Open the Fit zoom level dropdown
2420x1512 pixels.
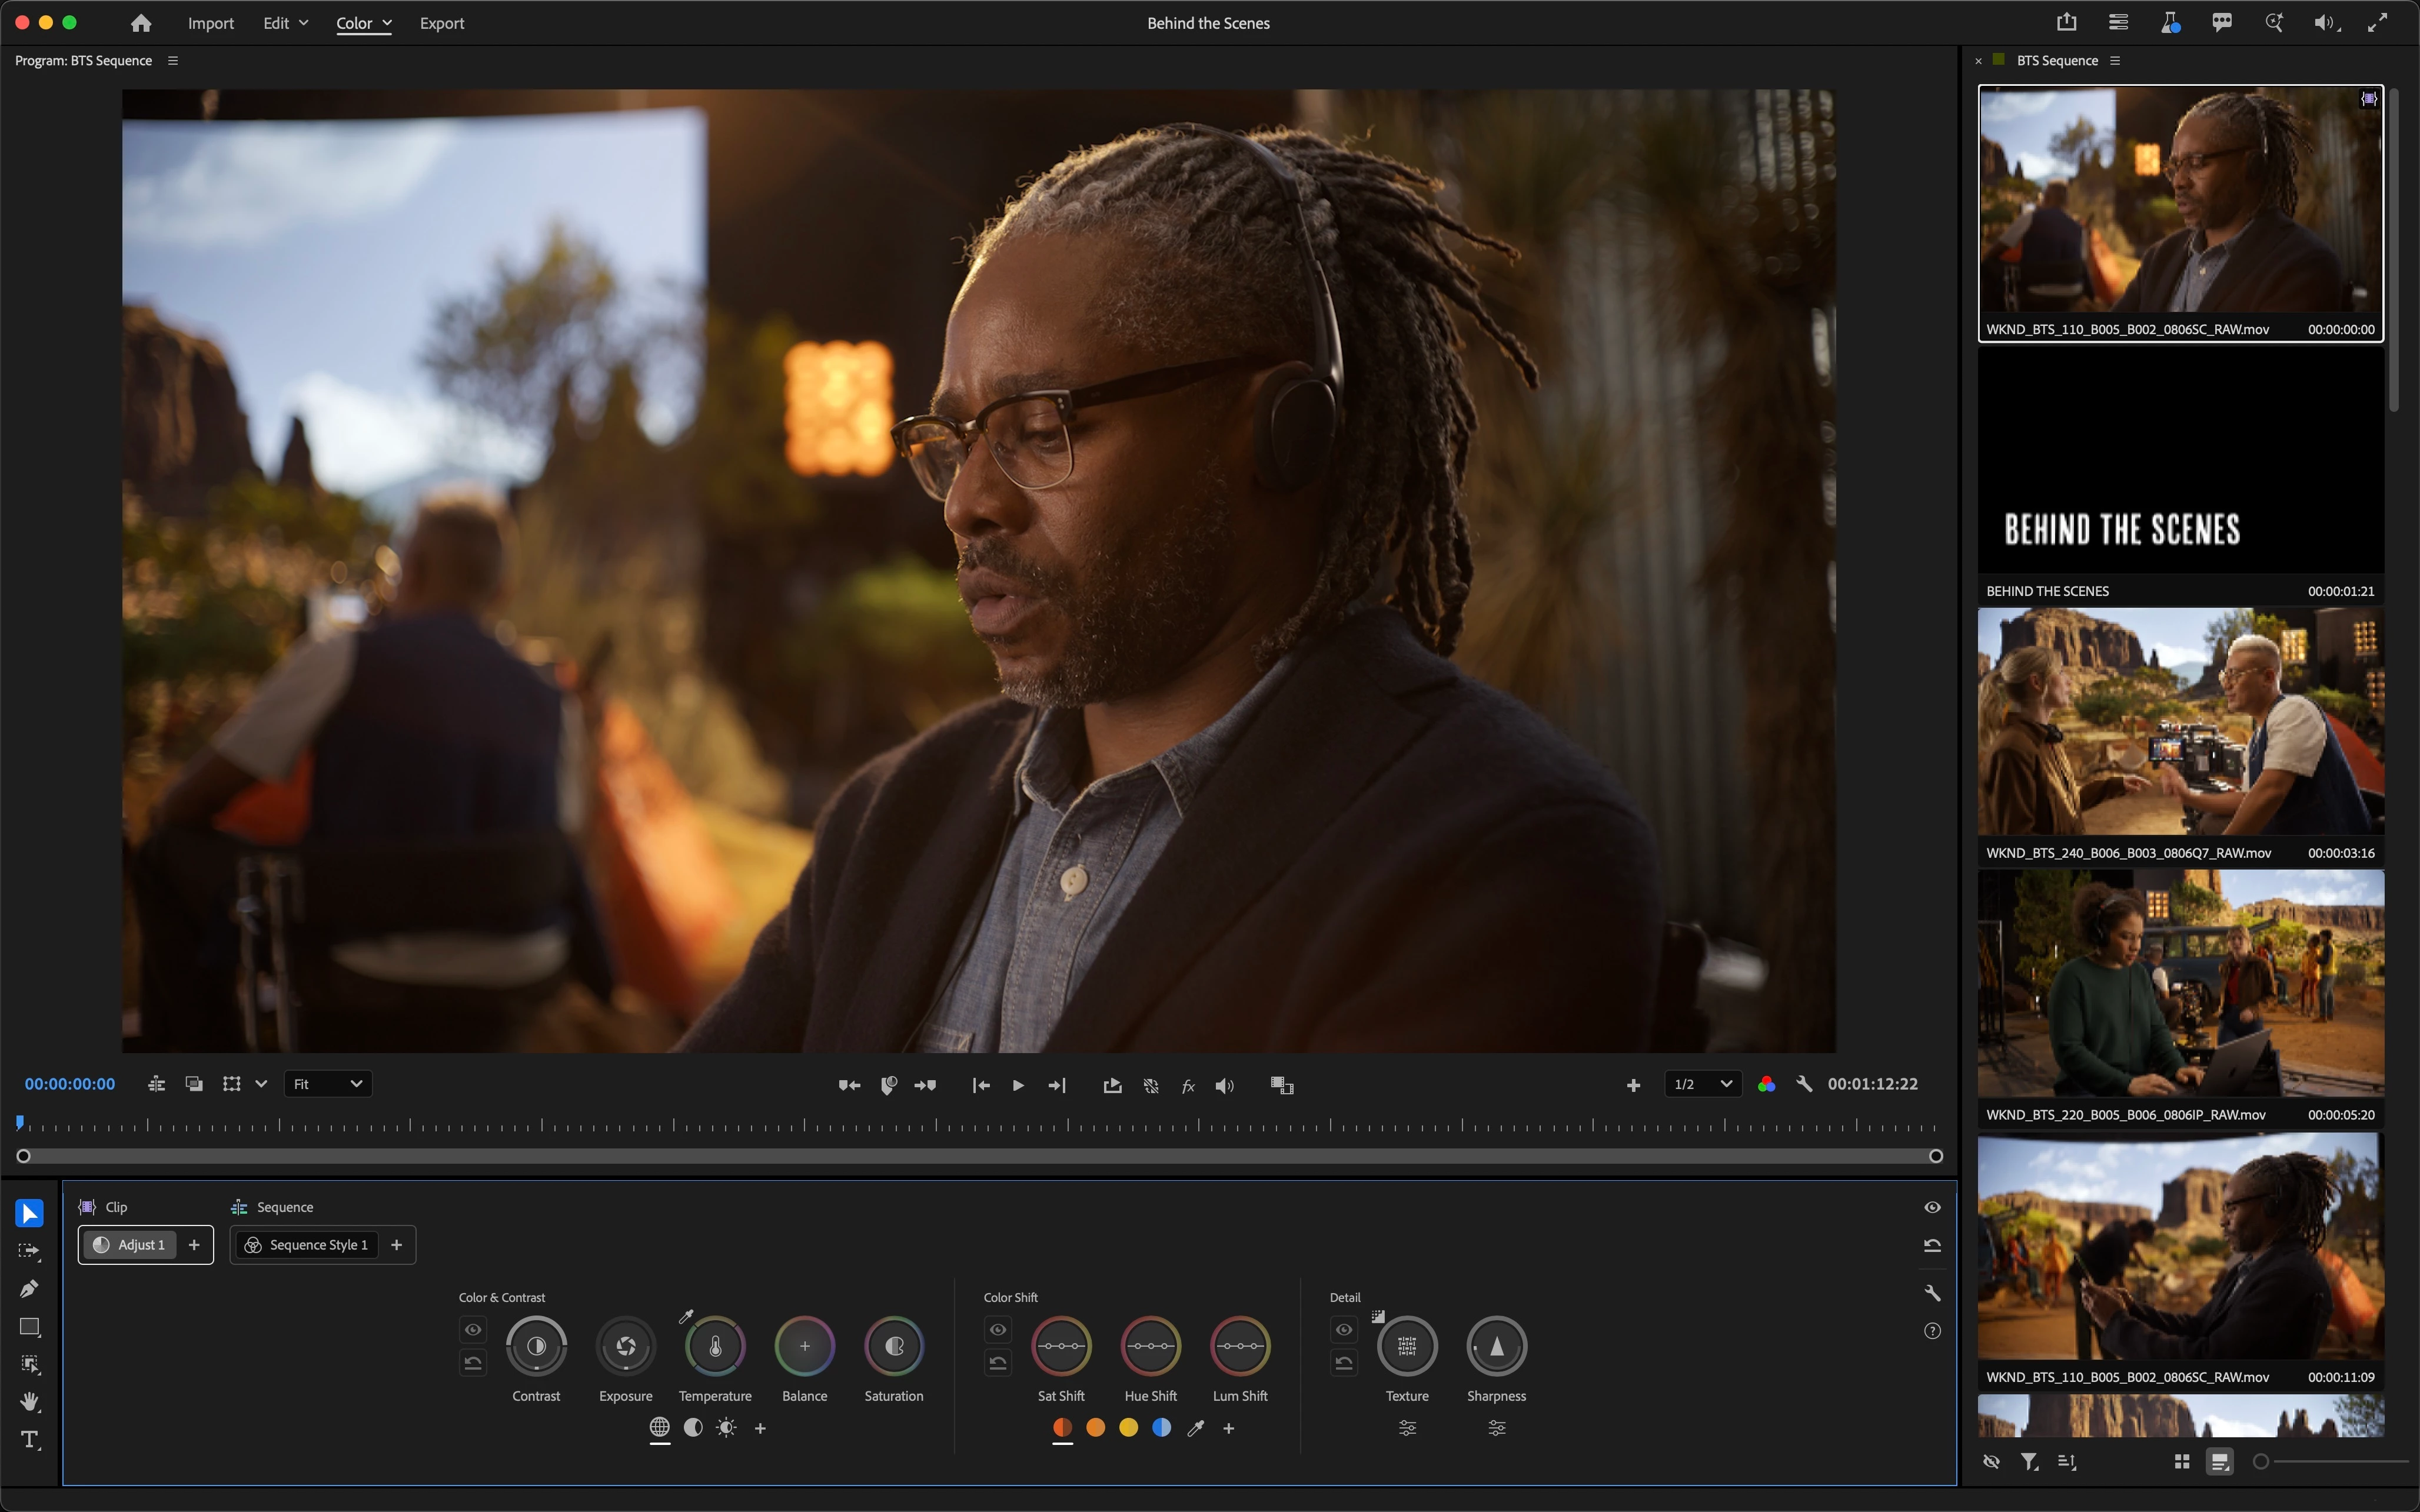(328, 1084)
